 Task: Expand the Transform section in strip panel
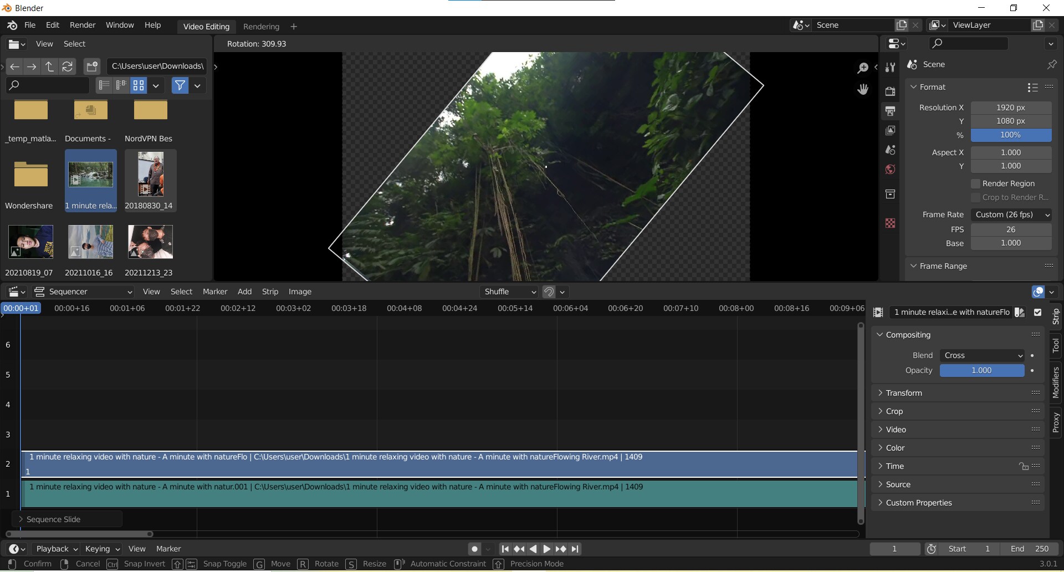905,392
